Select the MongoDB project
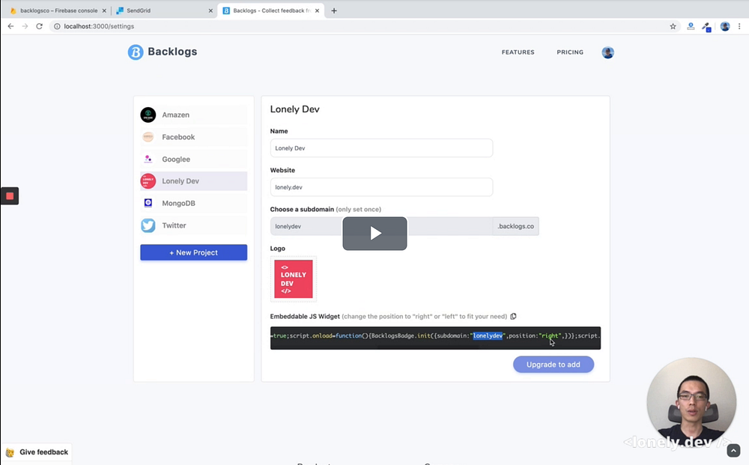This screenshot has height=465, width=749. [193, 203]
